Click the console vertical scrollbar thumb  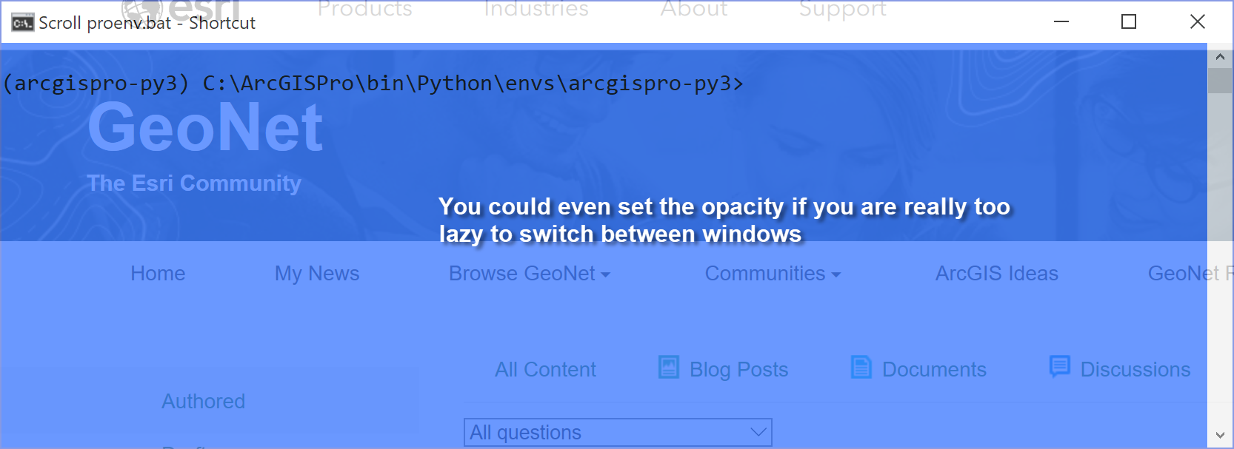[1220, 81]
